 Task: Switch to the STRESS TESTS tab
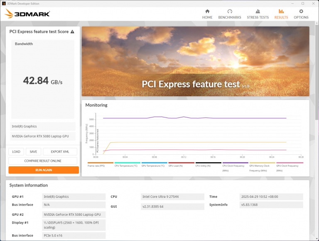[258, 14]
